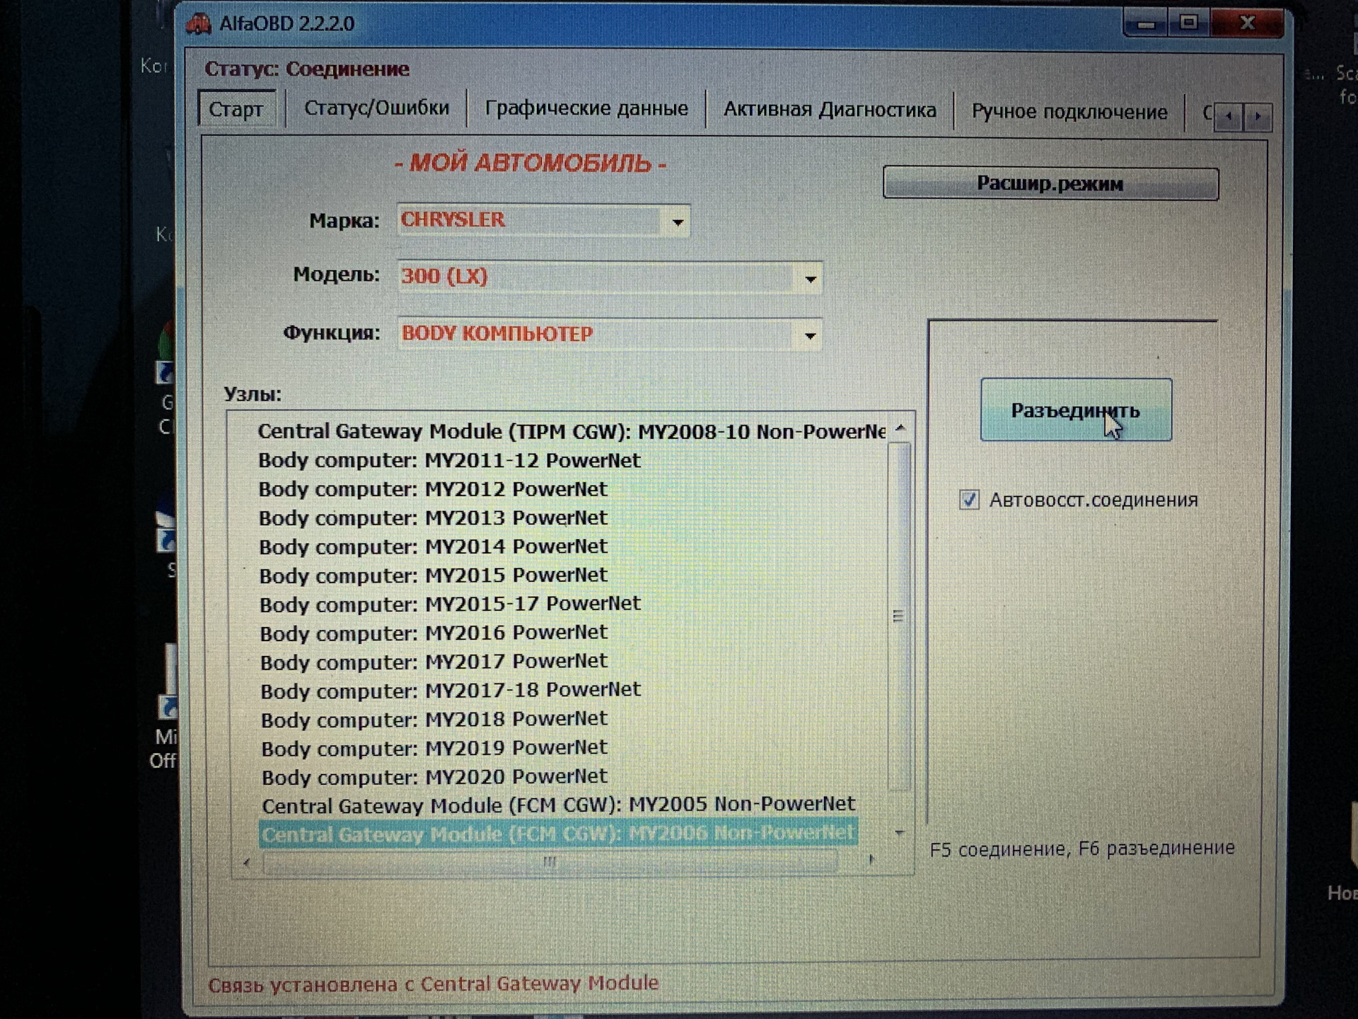Select Central Gateway Module (TIPM CGW): MY2008-10
1358x1019 pixels.
(x=571, y=432)
